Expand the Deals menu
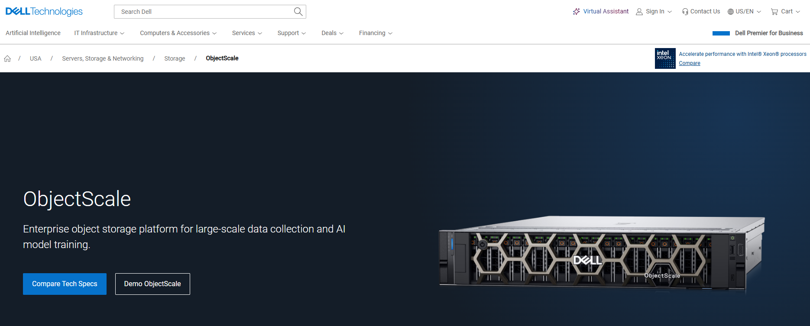The image size is (810, 326). 332,33
